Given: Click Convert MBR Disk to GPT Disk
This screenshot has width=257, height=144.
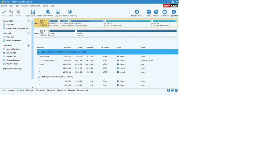Looking at the screenshot, I should pyautogui.click(x=17, y=28).
